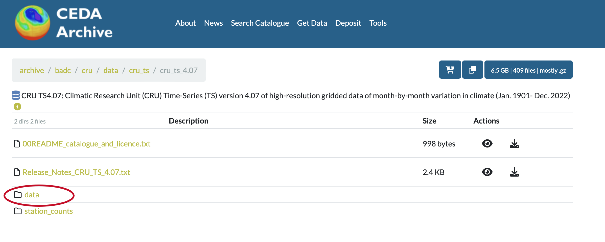
Task: Download the Release_Notes_CRU_TS_4.07.txt file
Action: pos(514,172)
